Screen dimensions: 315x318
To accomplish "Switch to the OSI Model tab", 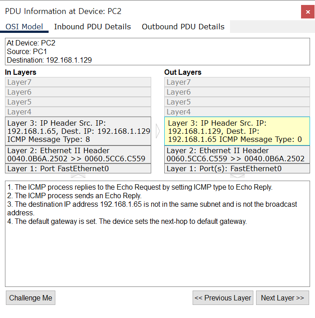I will [x=24, y=27].
